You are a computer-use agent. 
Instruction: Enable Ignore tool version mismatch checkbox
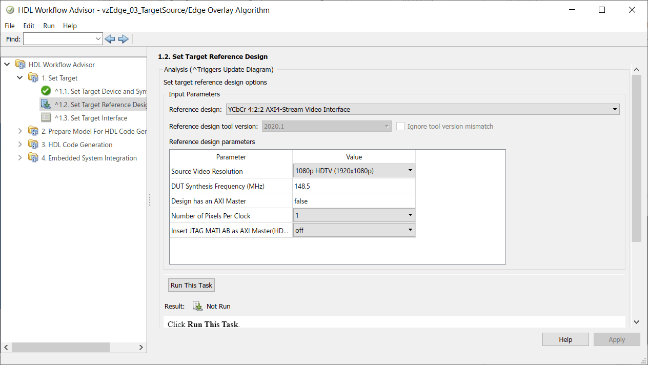[400, 126]
